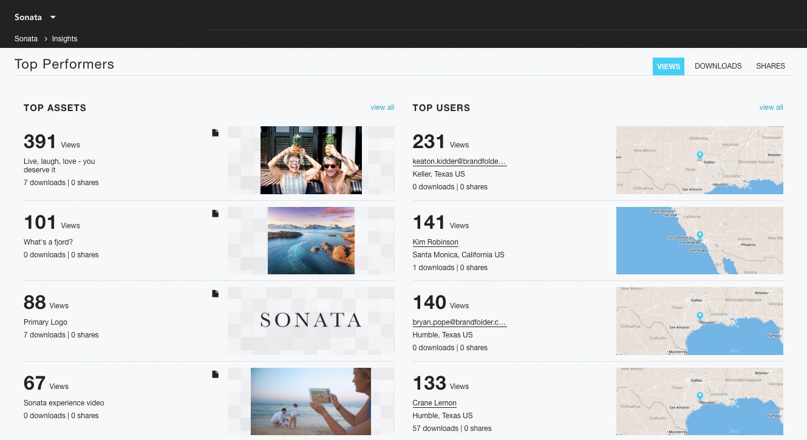The height and width of the screenshot is (440, 807).
Task: Click location 'Santa Monica, California US'
Action: pyautogui.click(x=458, y=255)
